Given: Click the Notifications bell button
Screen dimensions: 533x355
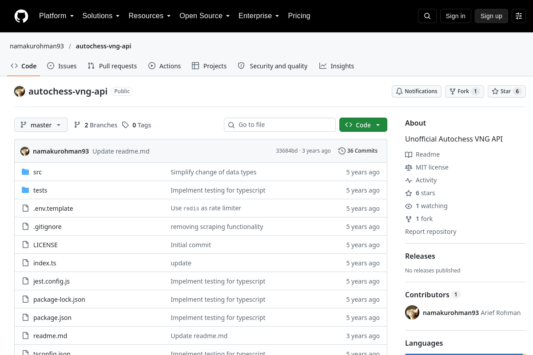Looking at the screenshot, I should [x=417, y=91].
